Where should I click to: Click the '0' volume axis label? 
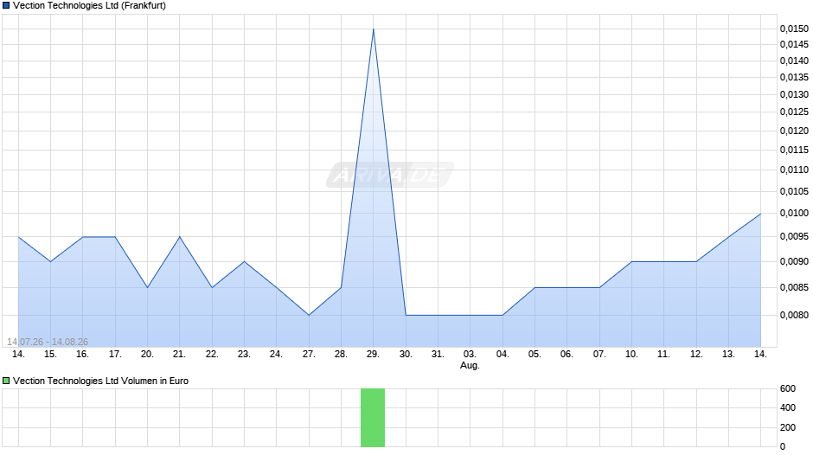pos(783,446)
